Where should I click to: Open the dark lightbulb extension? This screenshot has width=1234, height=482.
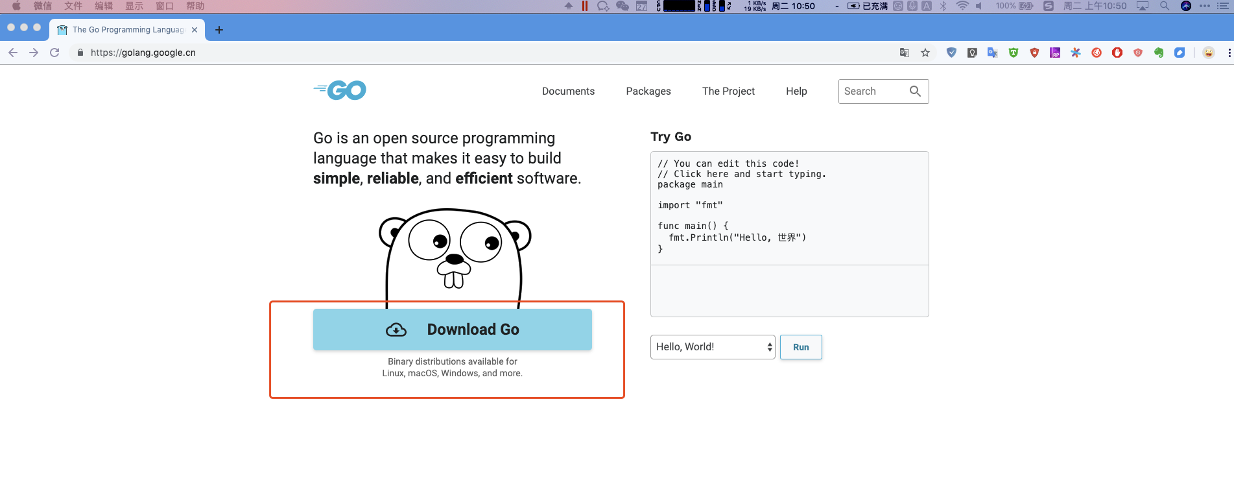tap(972, 53)
